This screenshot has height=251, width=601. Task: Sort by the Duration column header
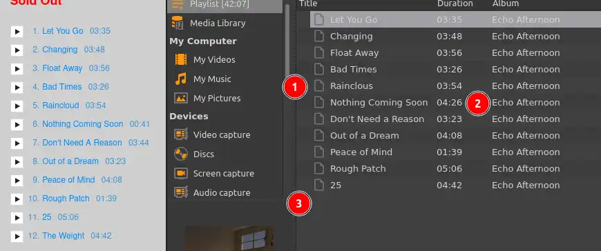tap(455, 4)
